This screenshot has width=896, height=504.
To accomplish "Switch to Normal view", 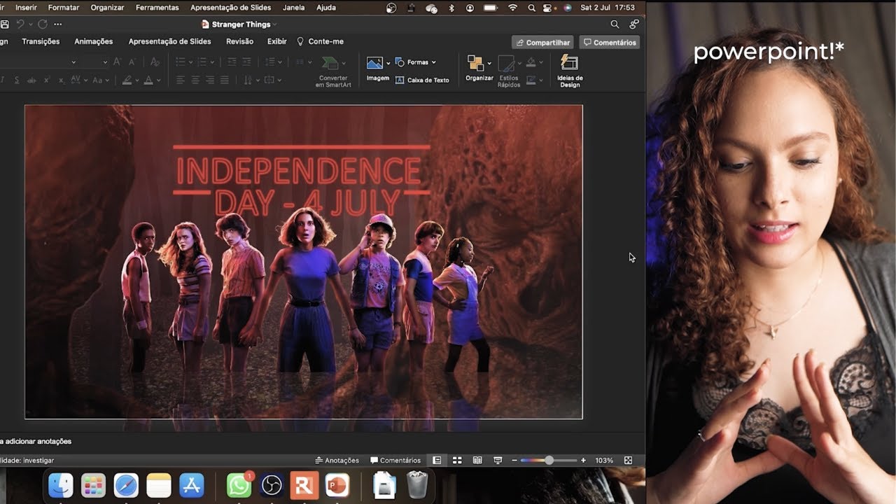I will pos(437,461).
